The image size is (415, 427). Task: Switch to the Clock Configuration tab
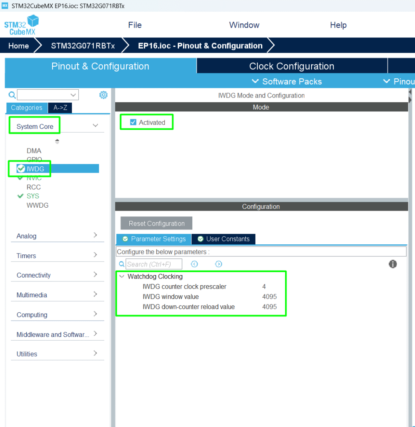point(292,66)
